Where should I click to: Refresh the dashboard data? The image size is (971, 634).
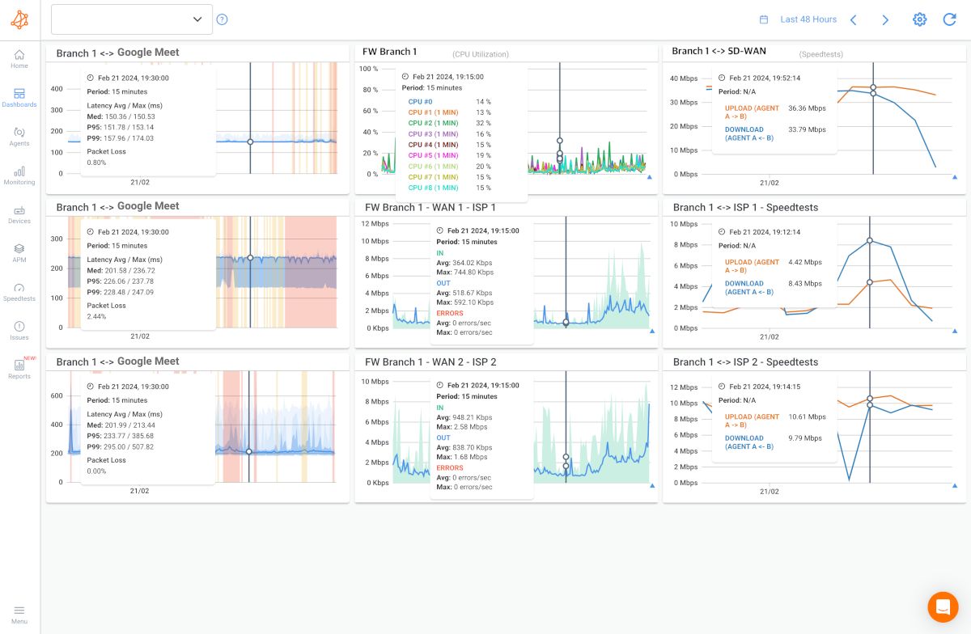[950, 19]
